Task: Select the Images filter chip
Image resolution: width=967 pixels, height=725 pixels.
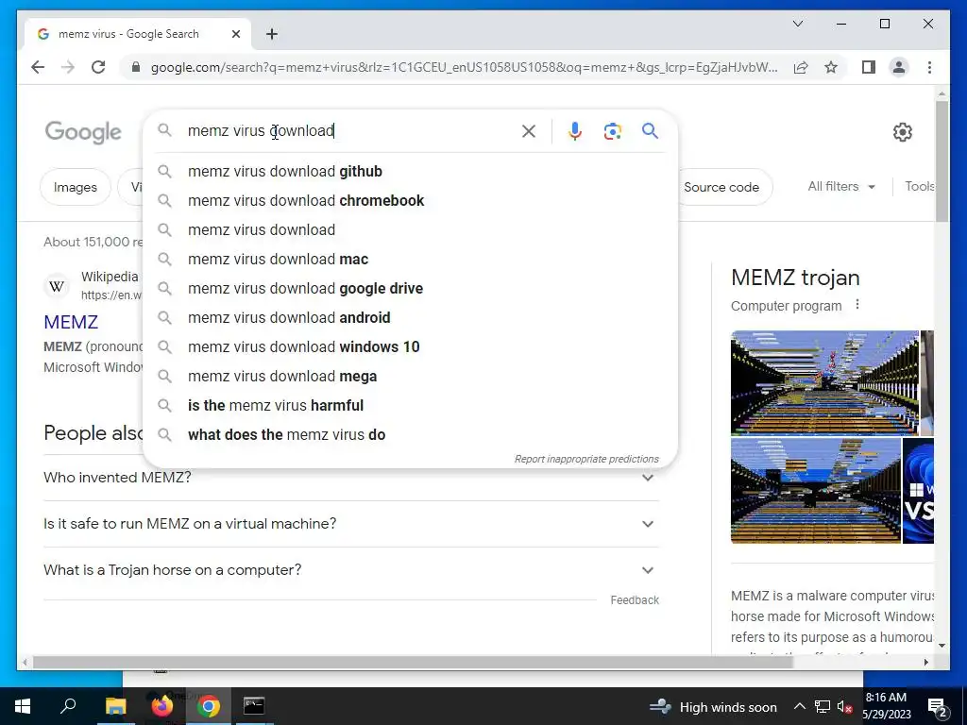Action: pyautogui.click(x=76, y=187)
